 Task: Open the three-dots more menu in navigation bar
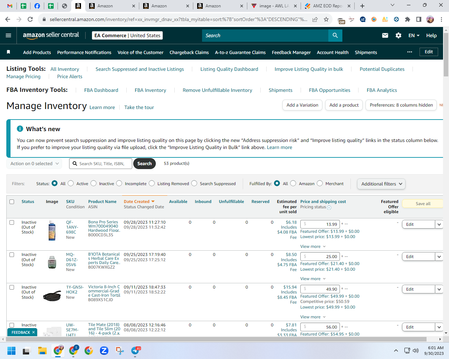pyautogui.click(x=410, y=52)
